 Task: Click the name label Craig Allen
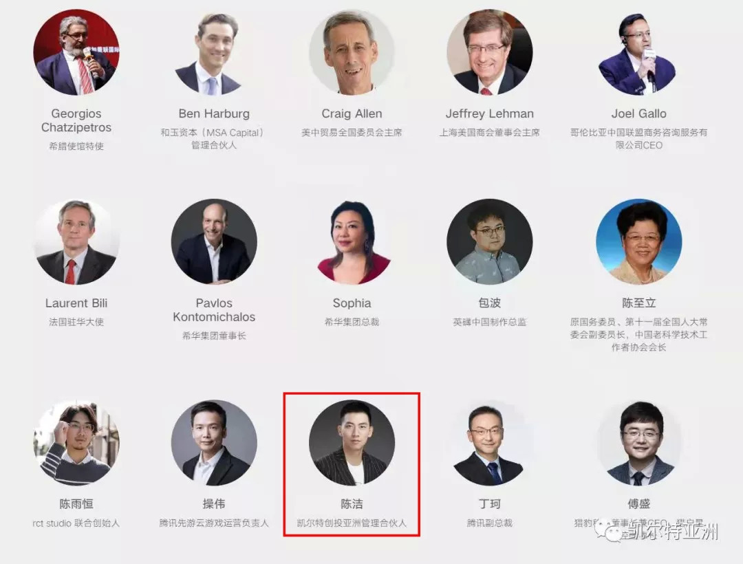pos(352,113)
